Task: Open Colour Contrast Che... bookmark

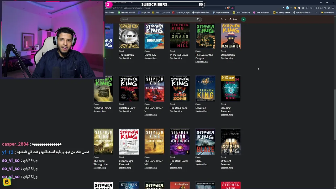Action: point(242,12)
